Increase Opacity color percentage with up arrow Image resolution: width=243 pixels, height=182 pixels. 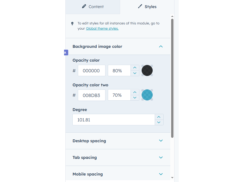click(135, 68)
